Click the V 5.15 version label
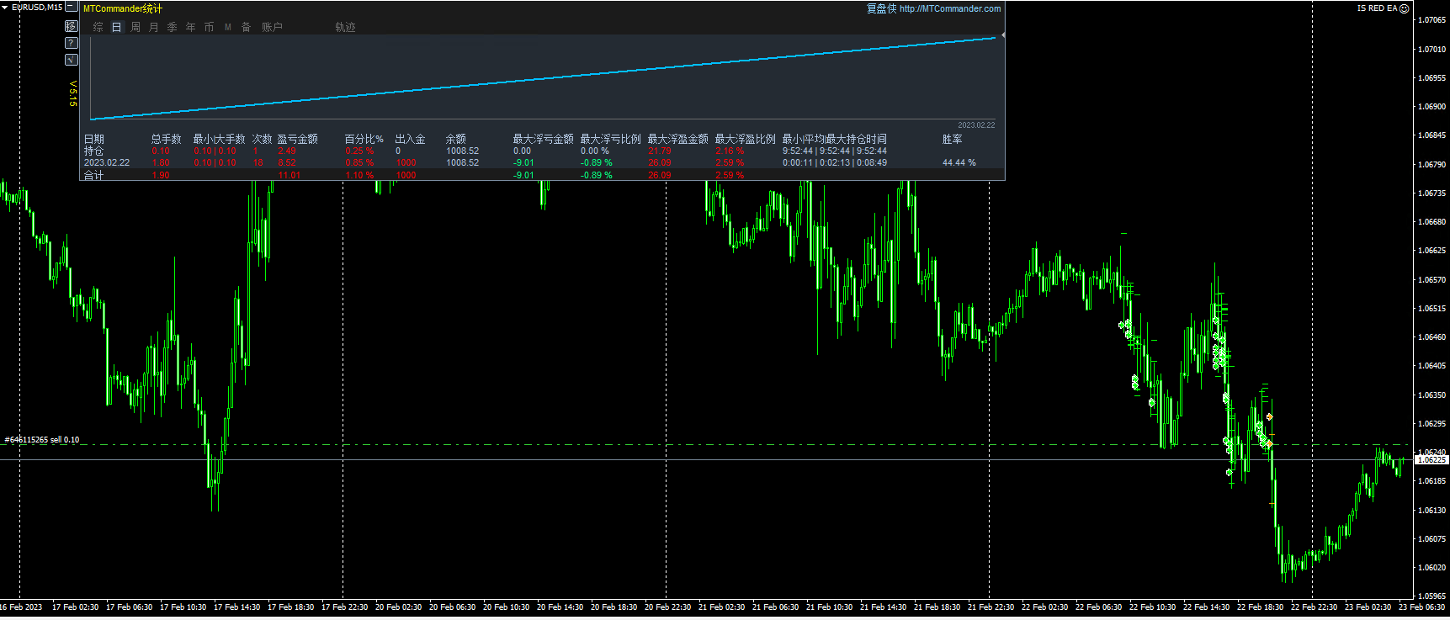Image resolution: width=1450 pixels, height=620 pixels. coord(73,93)
